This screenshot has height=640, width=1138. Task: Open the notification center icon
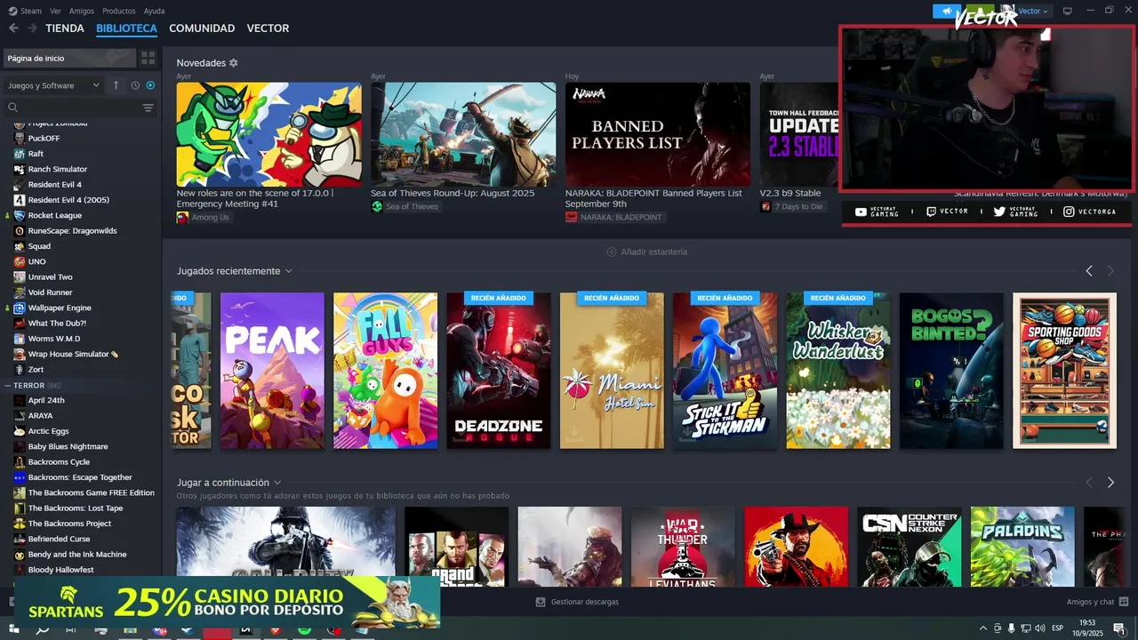[x=1119, y=628]
